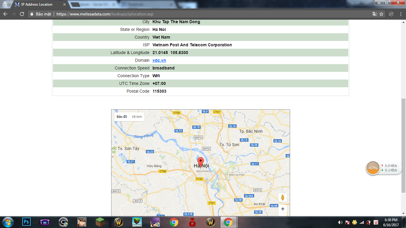Open the taskbar clock showing 8:30 PM
406x228 pixels.
pyautogui.click(x=391, y=222)
